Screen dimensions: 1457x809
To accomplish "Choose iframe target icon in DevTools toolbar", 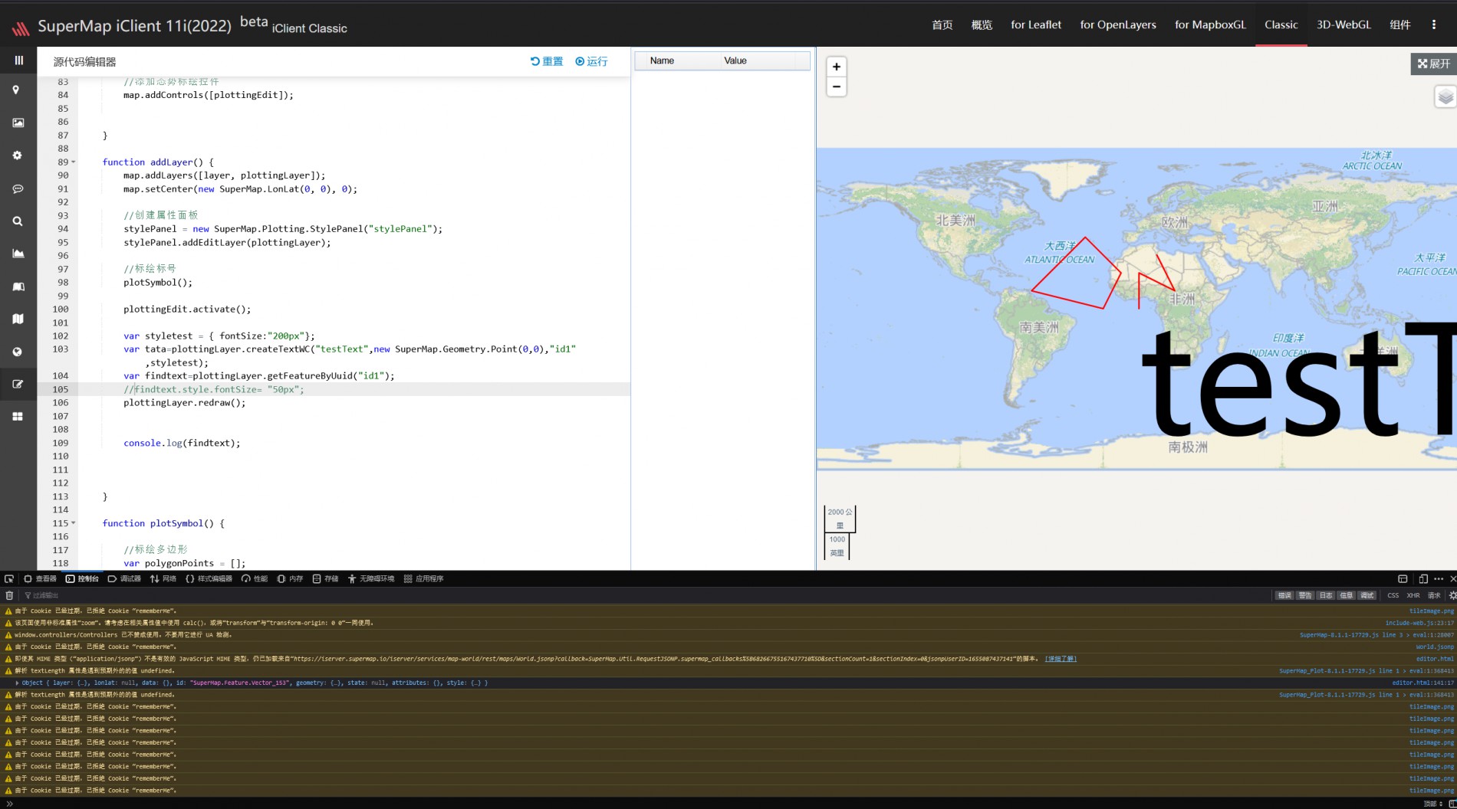I will [x=1403, y=579].
